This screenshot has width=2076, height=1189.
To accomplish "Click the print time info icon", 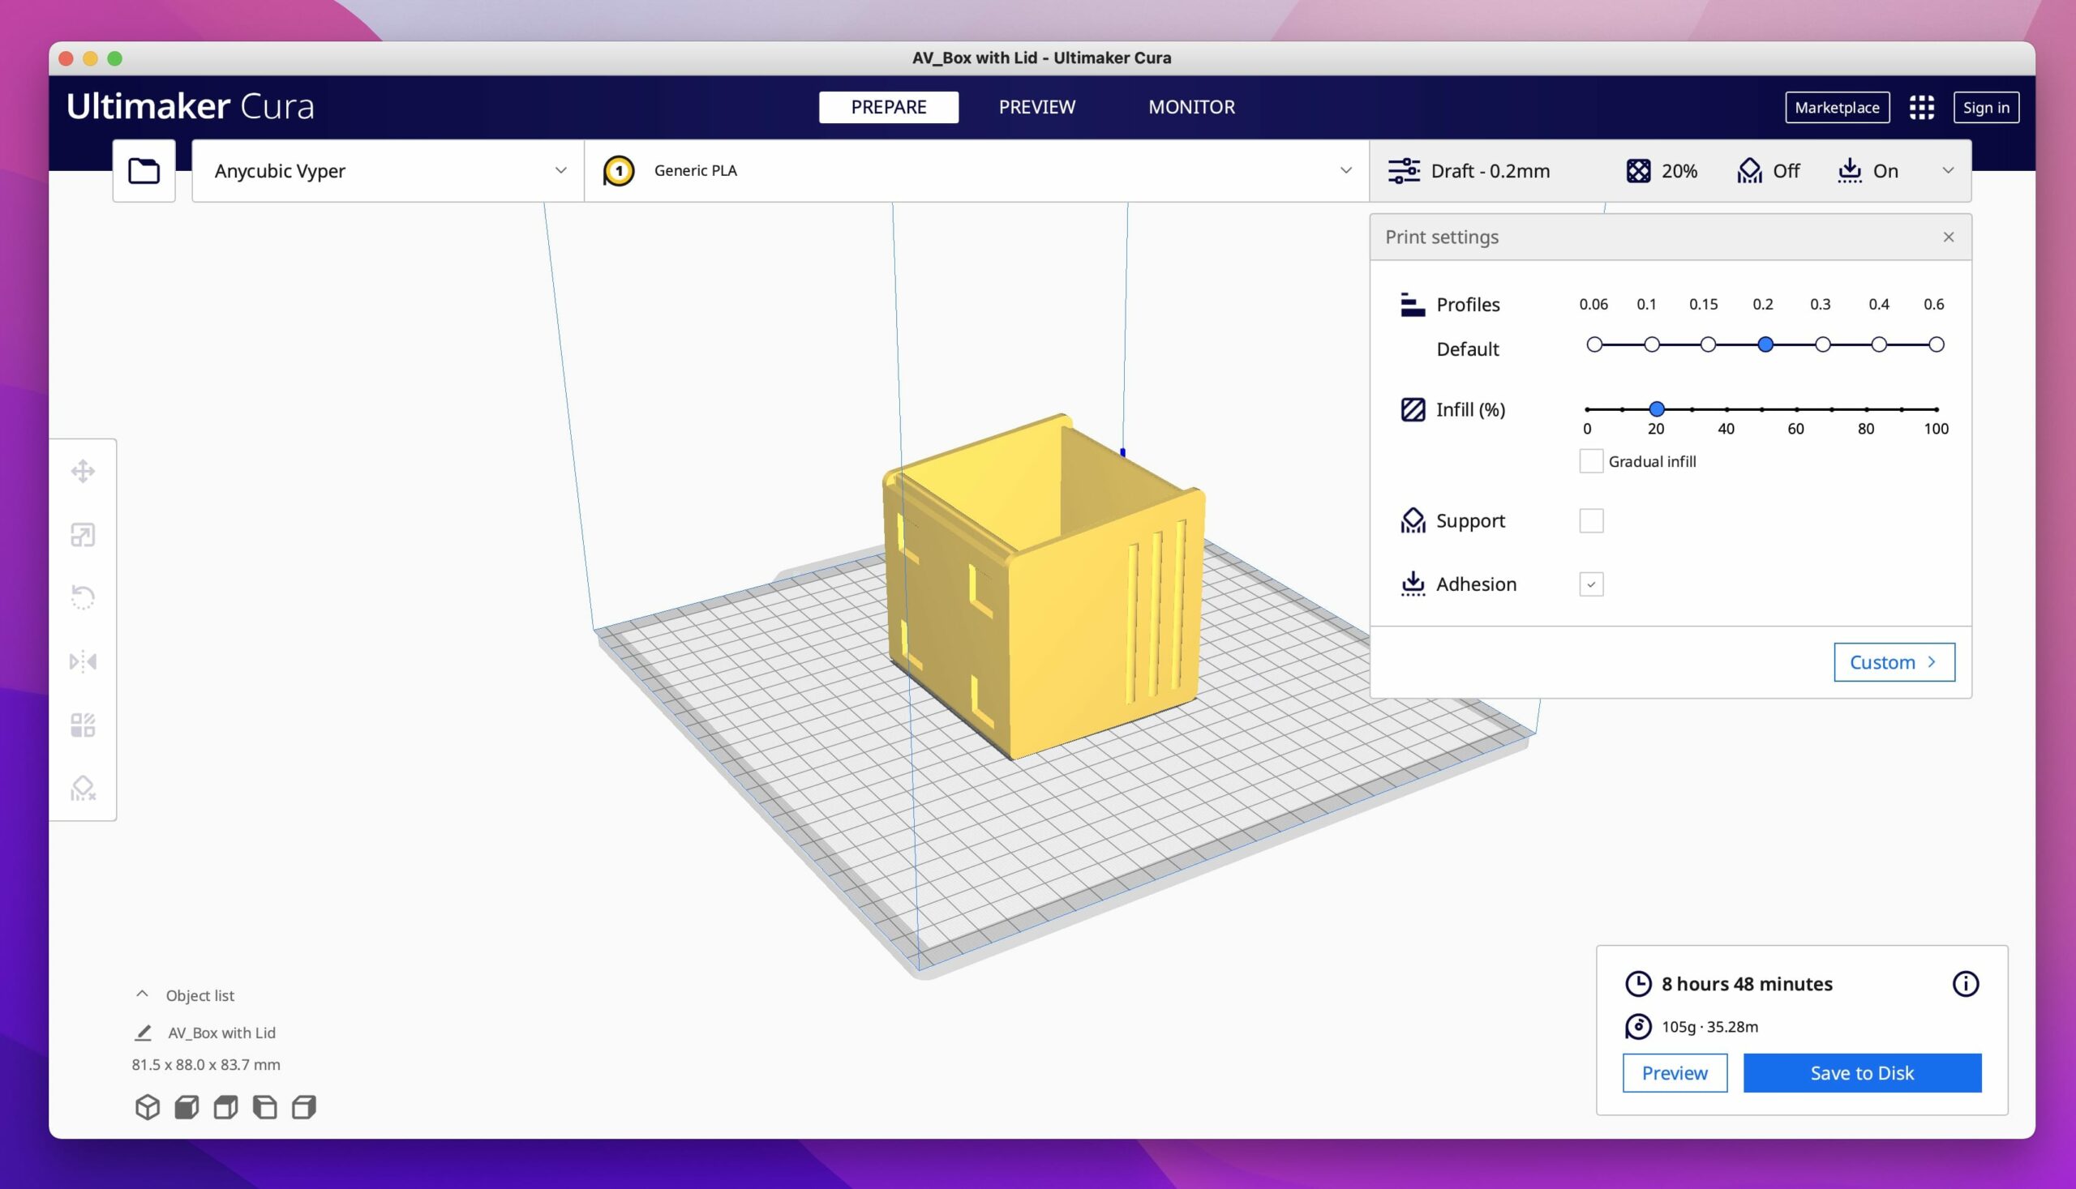I will pos(1966,984).
